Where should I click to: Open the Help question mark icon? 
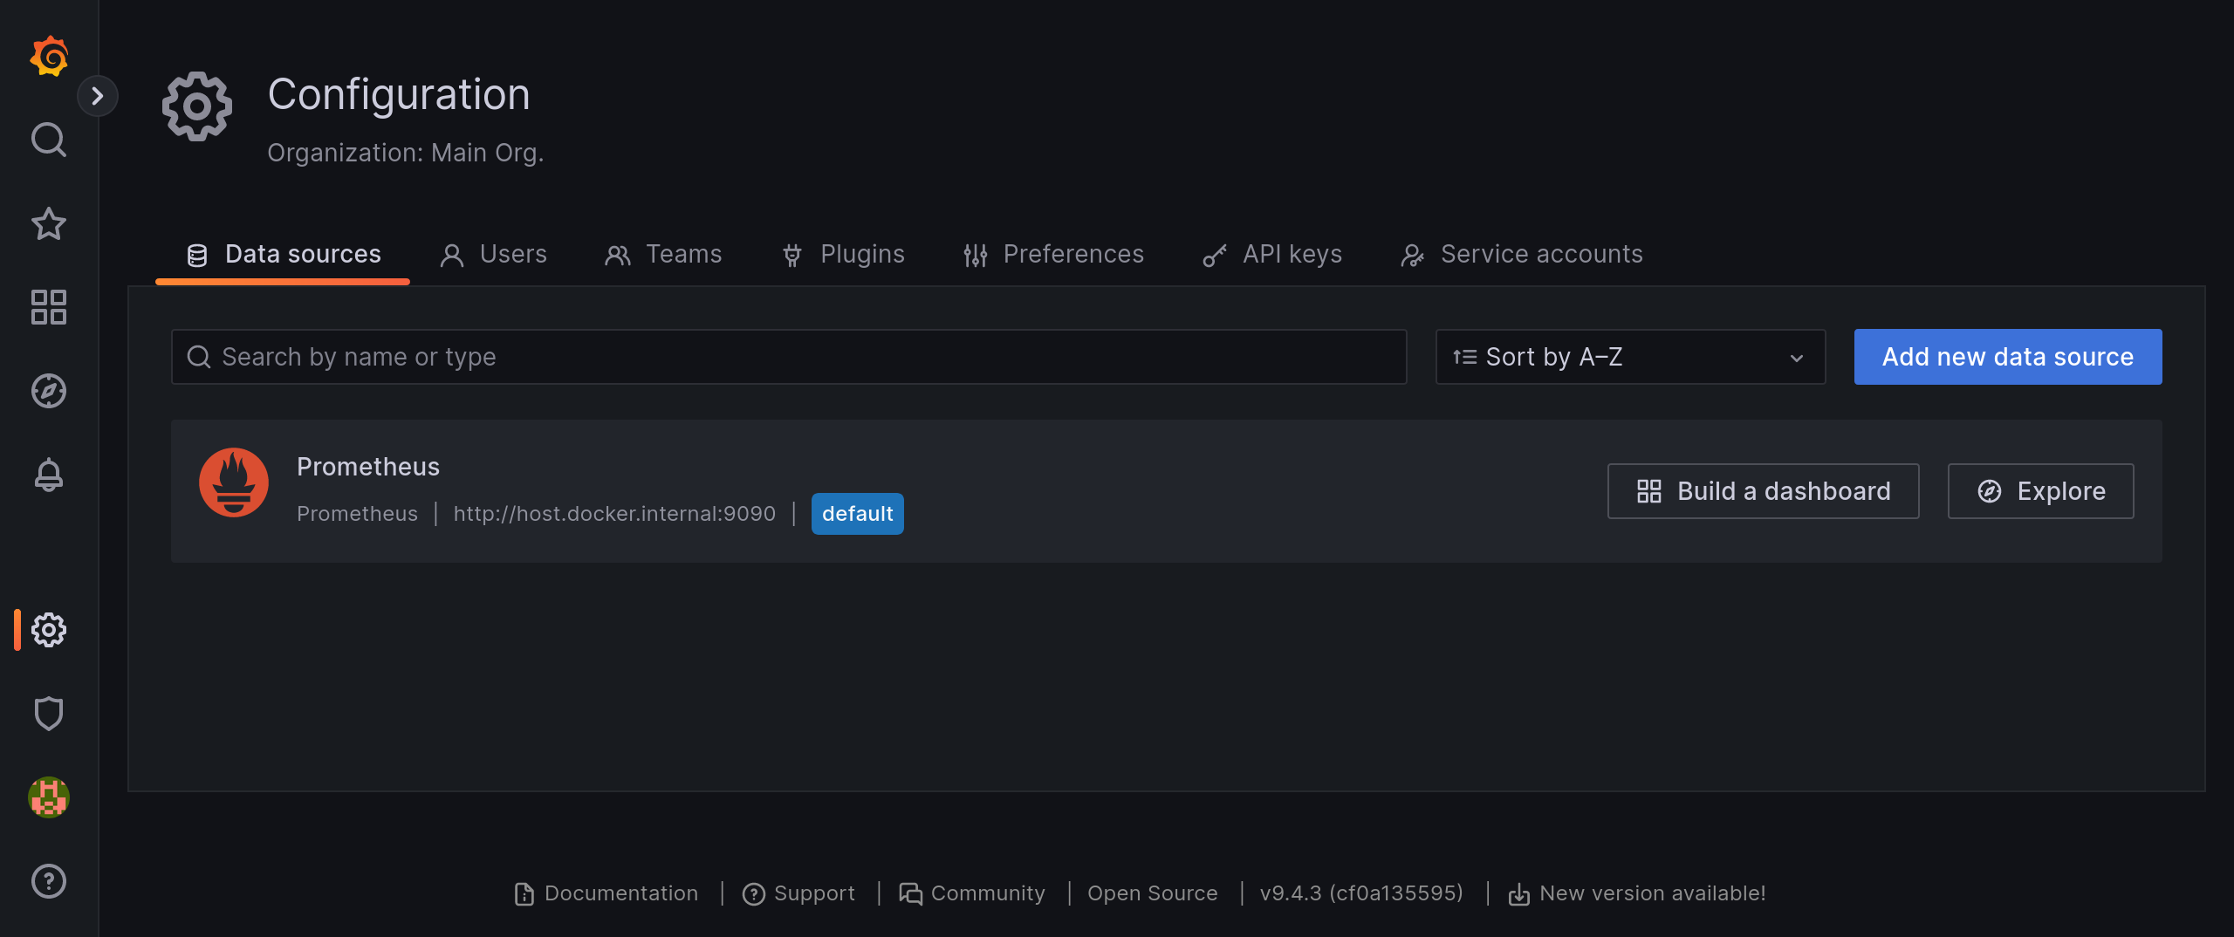click(x=49, y=881)
